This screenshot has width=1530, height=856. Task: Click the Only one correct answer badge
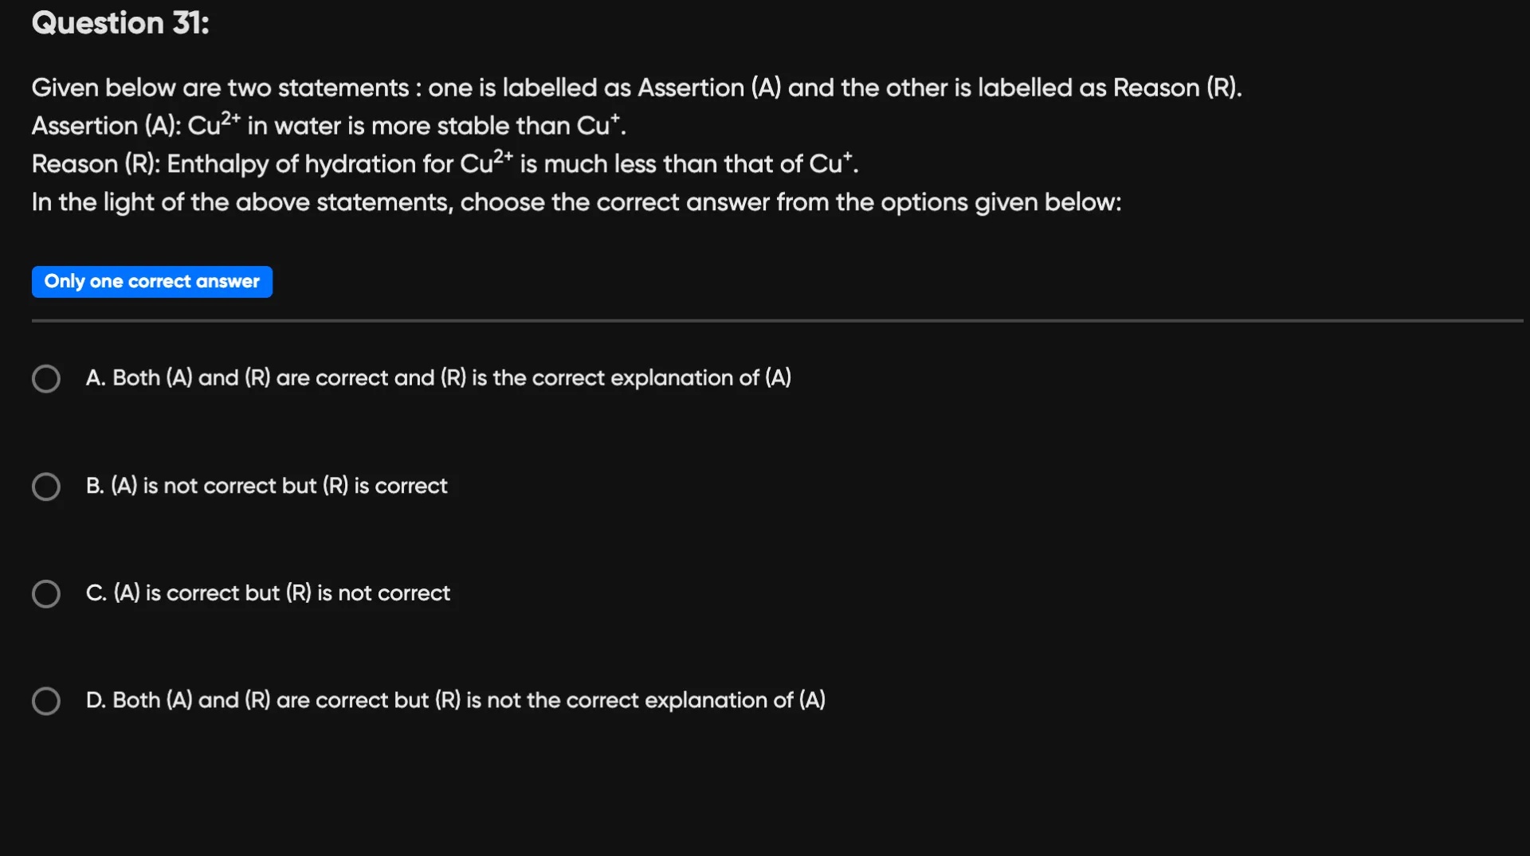click(151, 281)
